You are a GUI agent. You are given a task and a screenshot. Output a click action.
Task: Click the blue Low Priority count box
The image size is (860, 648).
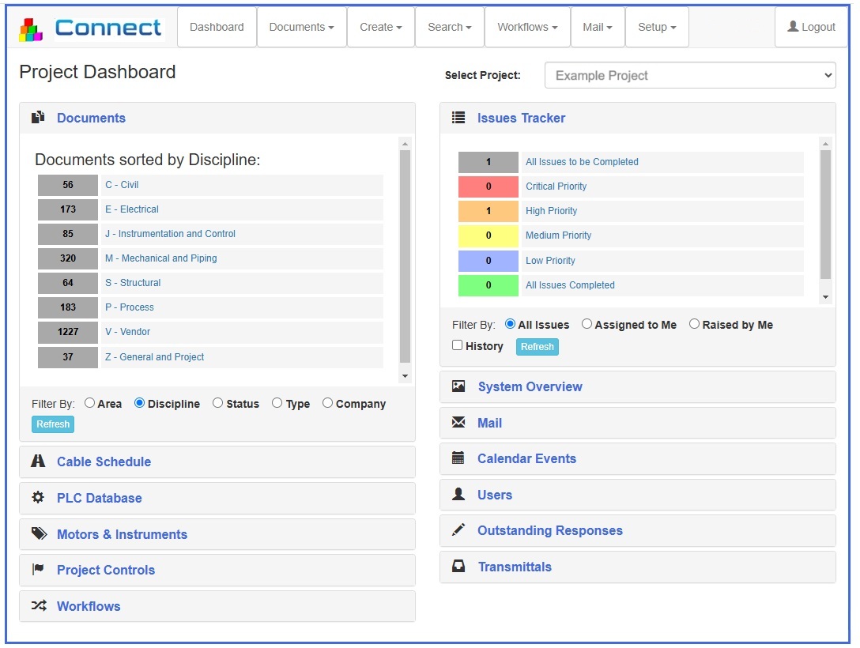[x=488, y=261]
